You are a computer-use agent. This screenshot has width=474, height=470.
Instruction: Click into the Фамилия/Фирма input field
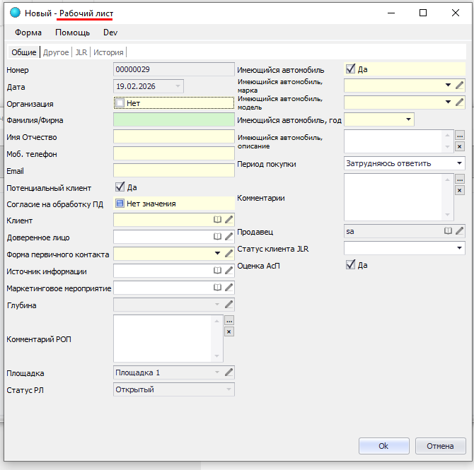(173, 120)
